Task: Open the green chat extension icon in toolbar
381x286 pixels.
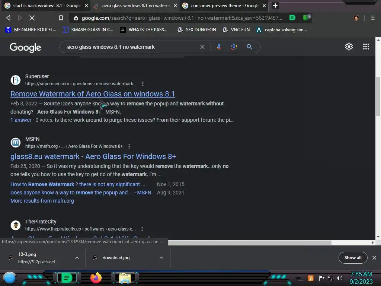Action: [292, 18]
